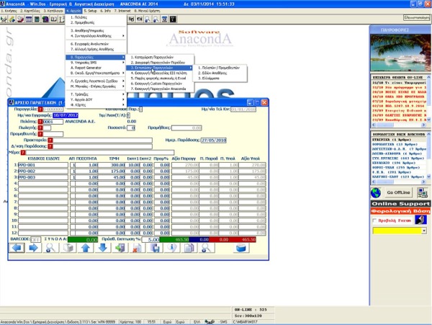Toggle the Προβολή Forum checkbox
432x325 pixels.
[374, 221]
